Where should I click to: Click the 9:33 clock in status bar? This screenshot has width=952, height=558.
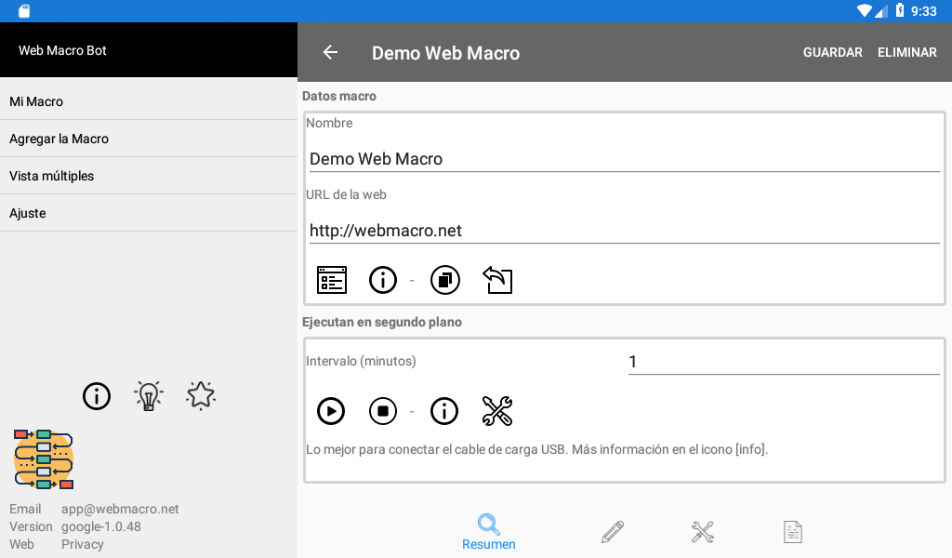tap(923, 11)
